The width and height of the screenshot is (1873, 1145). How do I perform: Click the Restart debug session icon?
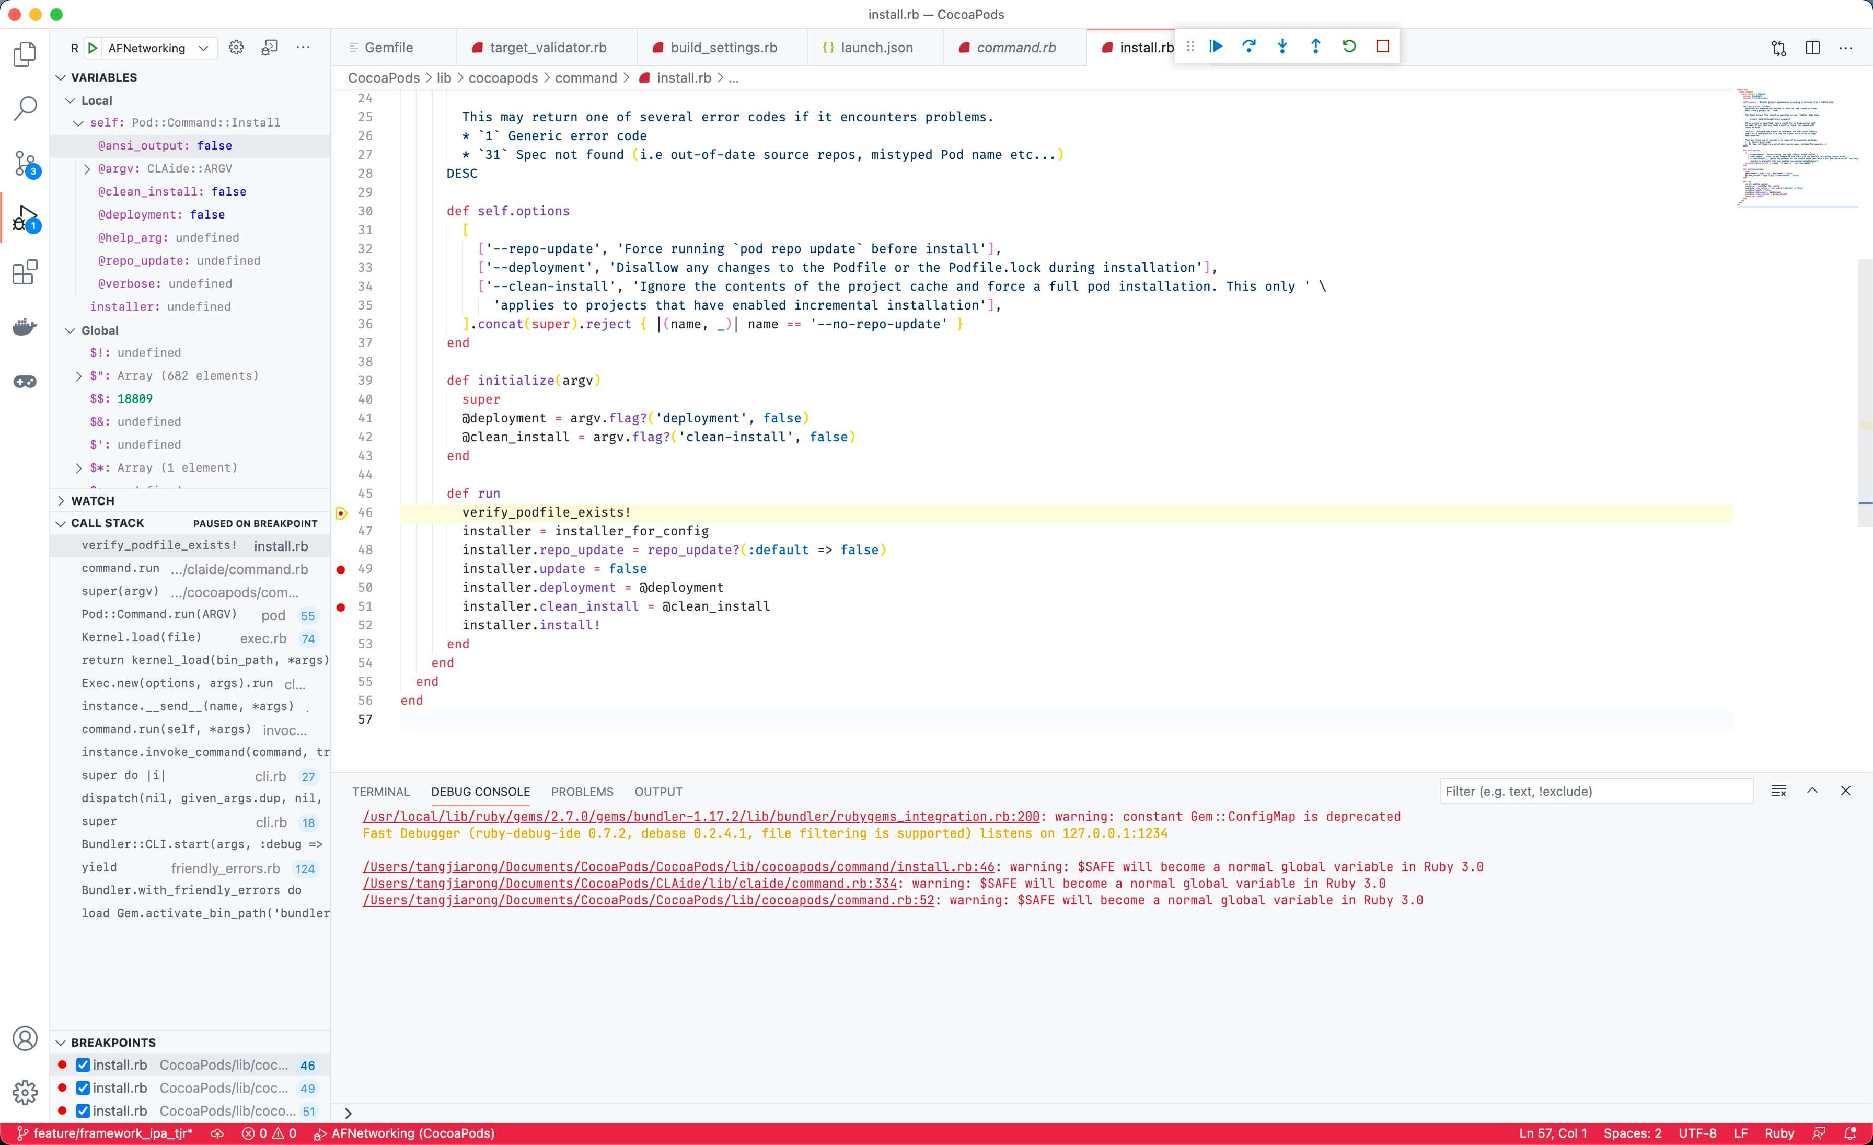pos(1349,47)
